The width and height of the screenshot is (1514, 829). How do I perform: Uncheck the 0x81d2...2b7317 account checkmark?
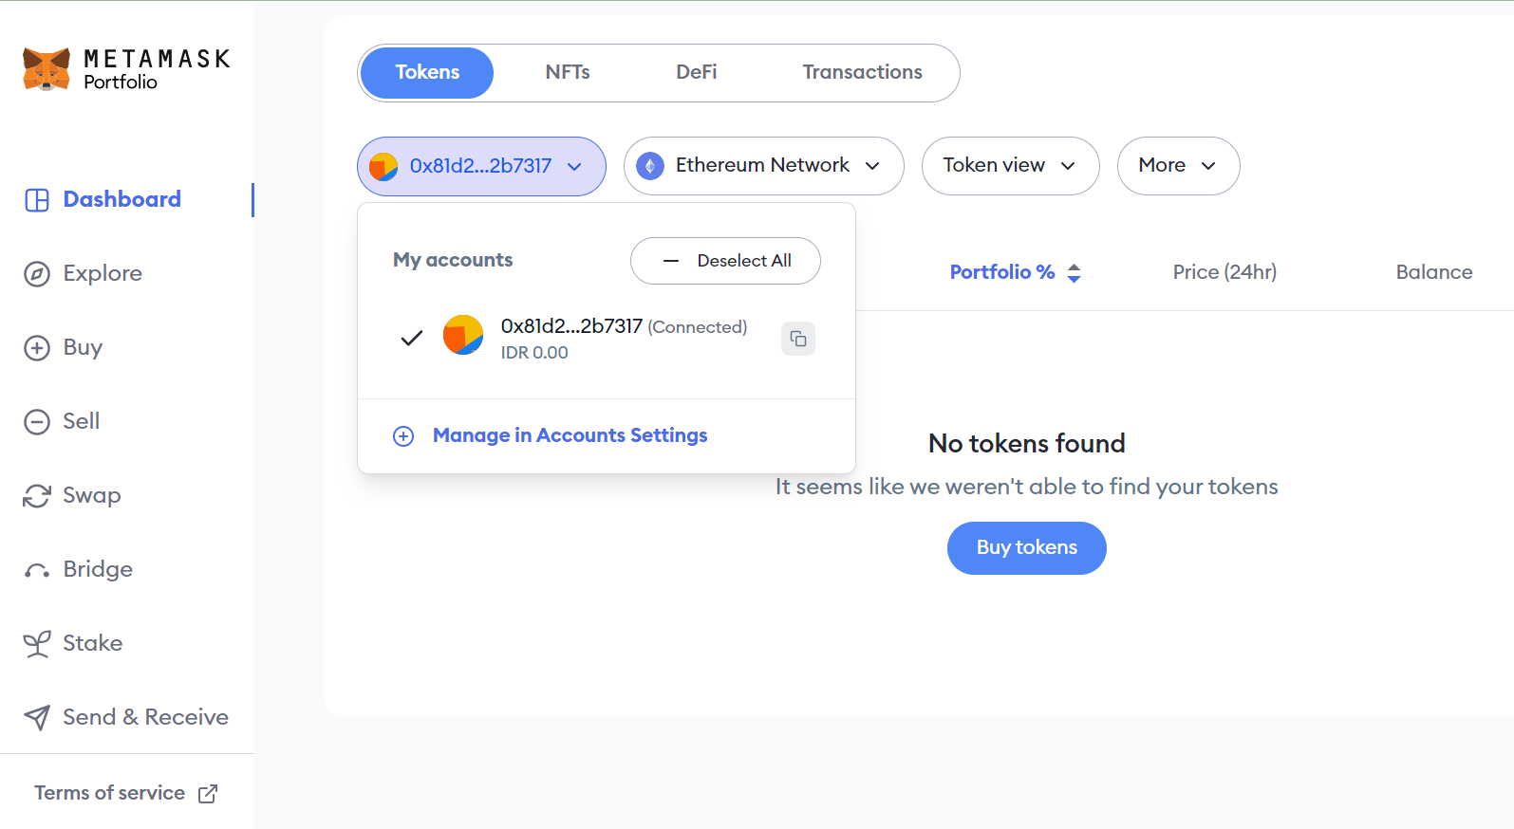pyautogui.click(x=412, y=338)
